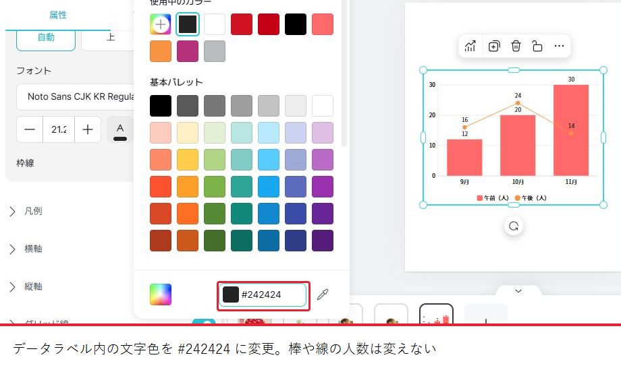The height and width of the screenshot is (372, 621).
Task: Pick the dark forest green swatch in bottom row
Action: [214, 241]
